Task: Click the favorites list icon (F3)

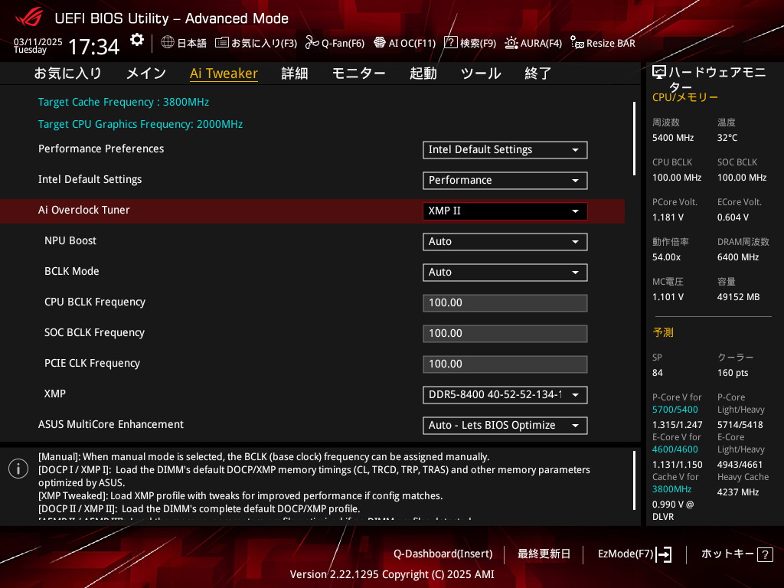Action: click(222, 43)
